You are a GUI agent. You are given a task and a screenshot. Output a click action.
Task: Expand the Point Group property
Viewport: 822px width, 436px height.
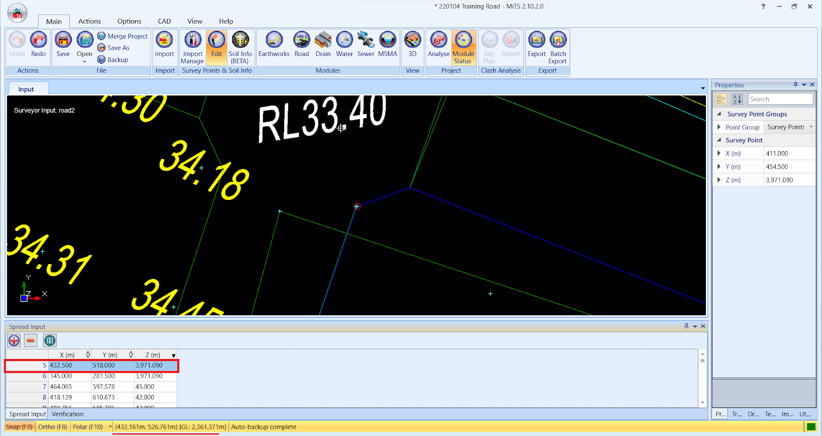[x=719, y=127]
